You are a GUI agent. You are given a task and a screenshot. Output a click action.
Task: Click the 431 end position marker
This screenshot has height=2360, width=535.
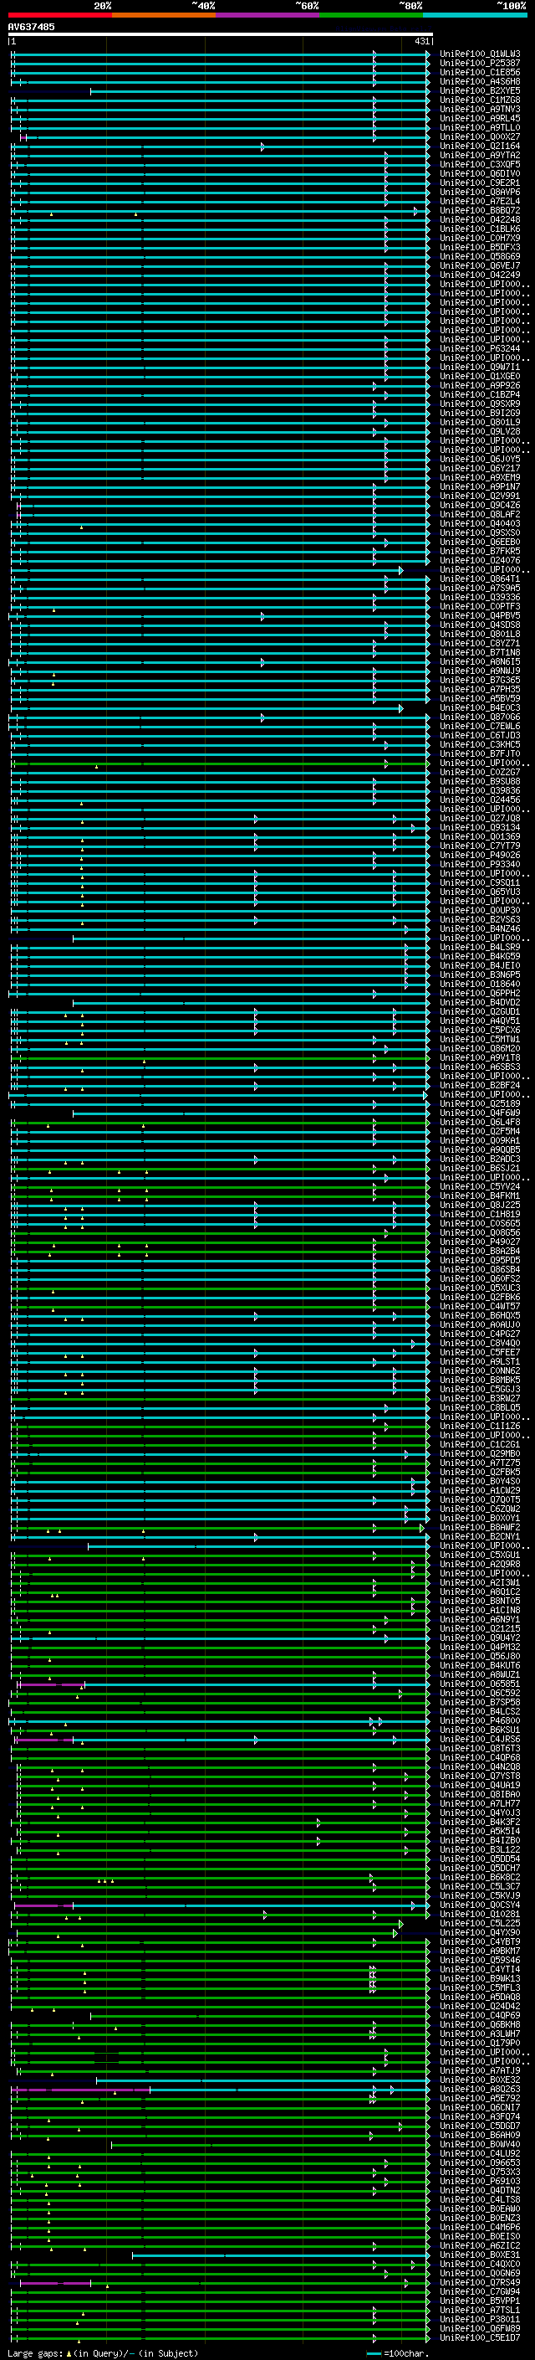tap(421, 41)
